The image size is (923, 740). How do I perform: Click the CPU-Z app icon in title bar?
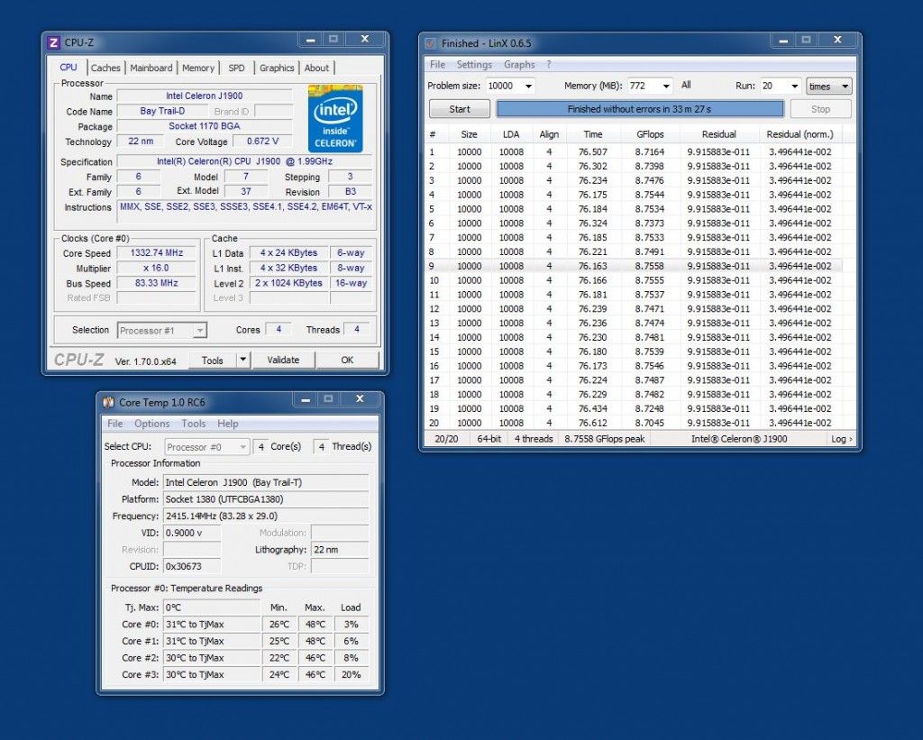53,42
